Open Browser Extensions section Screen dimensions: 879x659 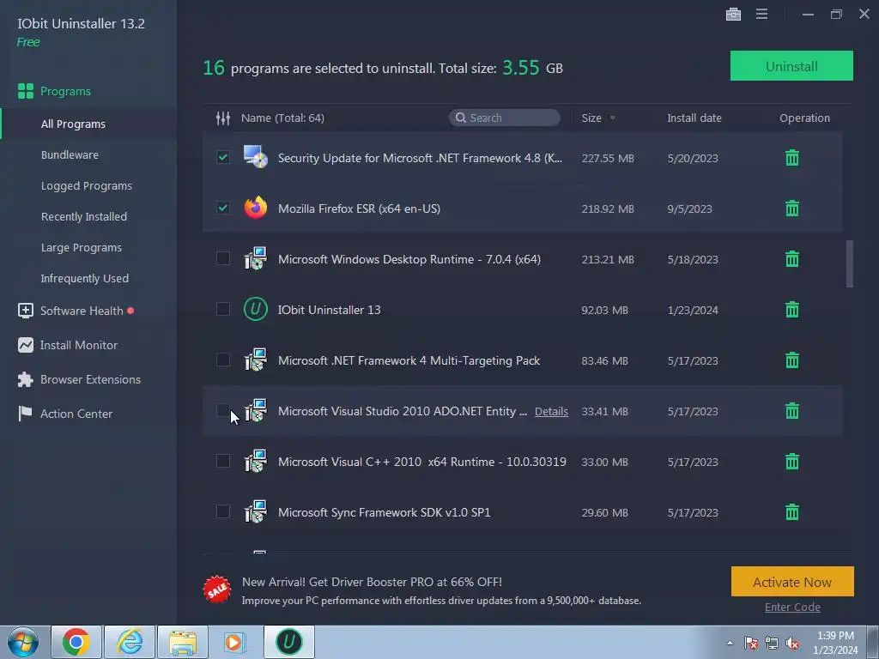point(78,379)
